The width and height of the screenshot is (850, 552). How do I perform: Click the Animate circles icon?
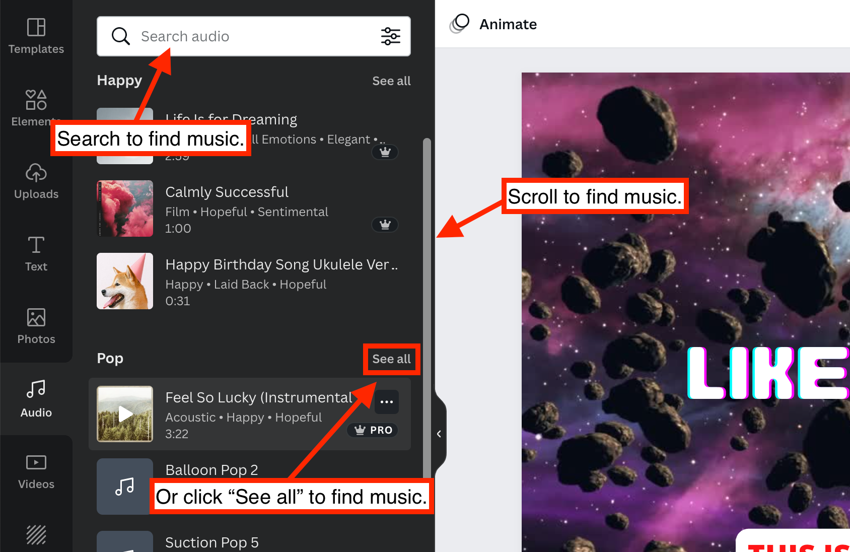pyautogui.click(x=459, y=24)
